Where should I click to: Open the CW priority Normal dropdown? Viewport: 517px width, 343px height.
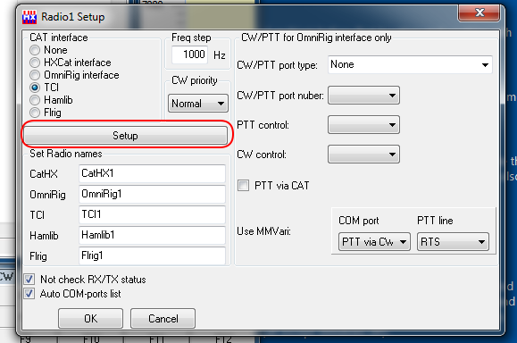tap(198, 104)
